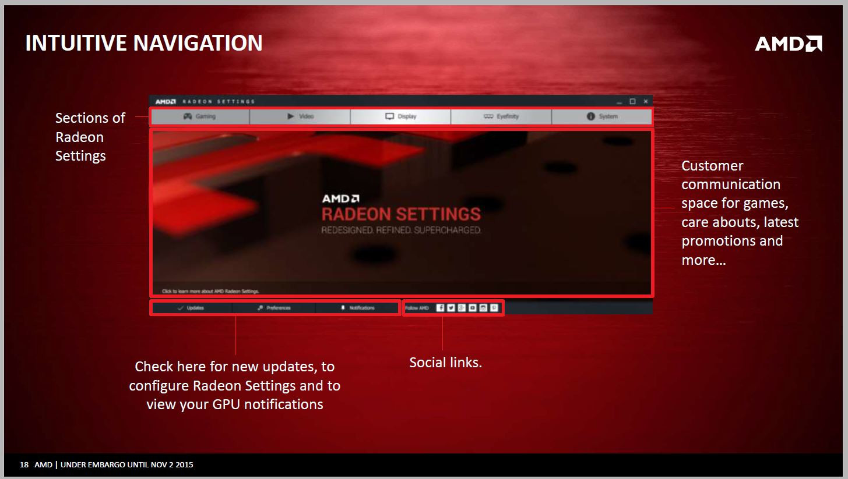Open AMD's Twitter icon
Viewport: 848px width, 479px height.
tap(451, 308)
